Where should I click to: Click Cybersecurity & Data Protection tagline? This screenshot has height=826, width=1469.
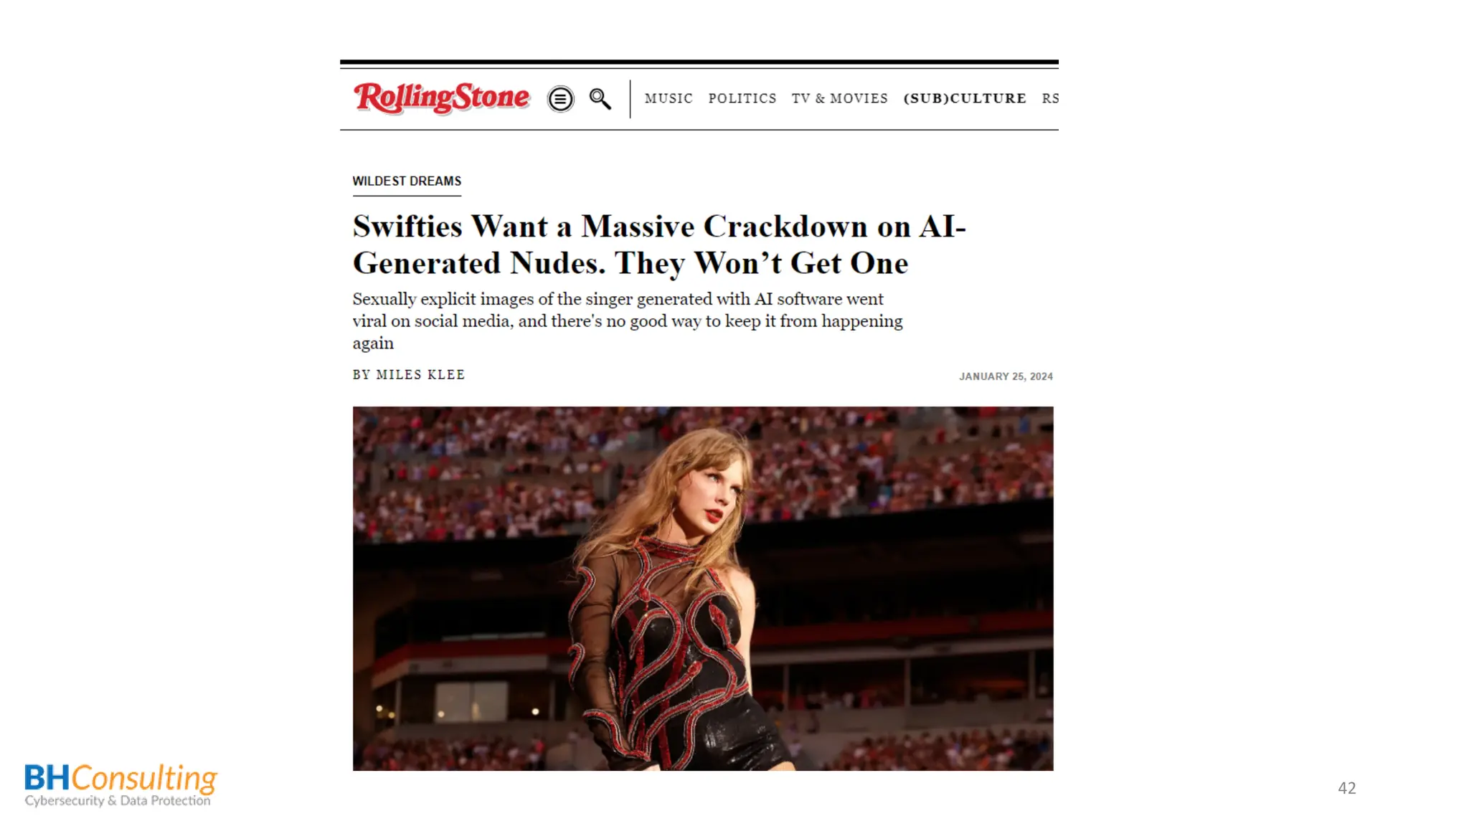click(118, 800)
